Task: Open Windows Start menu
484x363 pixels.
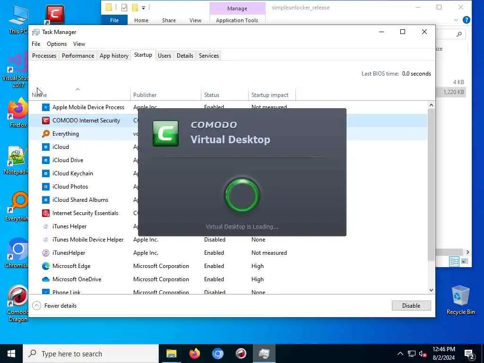Action: tap(11, 354)
